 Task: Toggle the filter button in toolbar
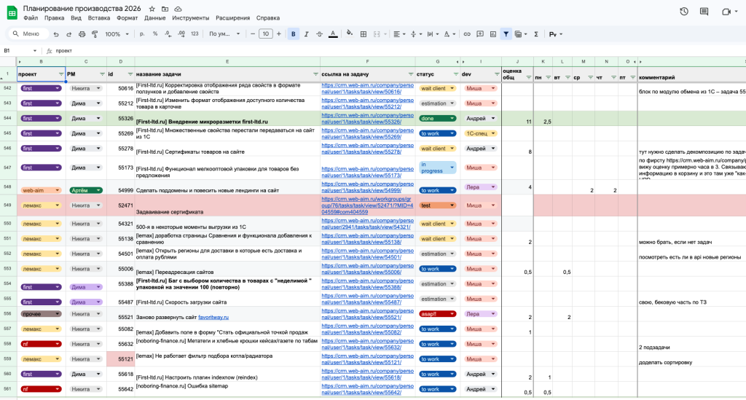coord(506,34)
